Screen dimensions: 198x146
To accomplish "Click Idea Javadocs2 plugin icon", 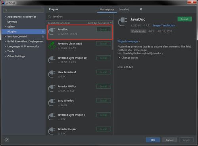I will click(x=52, y=74).
